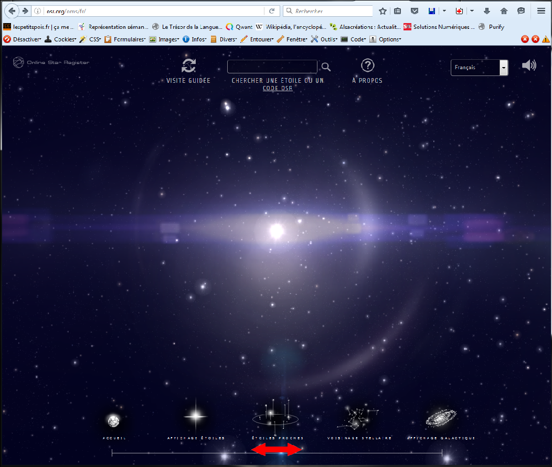552x467 pixels.
Task: Select the Voisinage Stellaire constellation icon
Action: 359,417
